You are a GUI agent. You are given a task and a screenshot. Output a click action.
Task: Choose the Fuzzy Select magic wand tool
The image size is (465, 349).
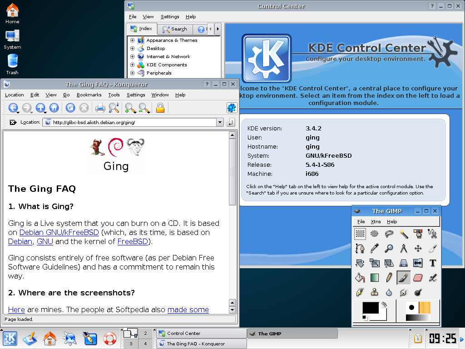pyautogui.click(x=404, y=234)
